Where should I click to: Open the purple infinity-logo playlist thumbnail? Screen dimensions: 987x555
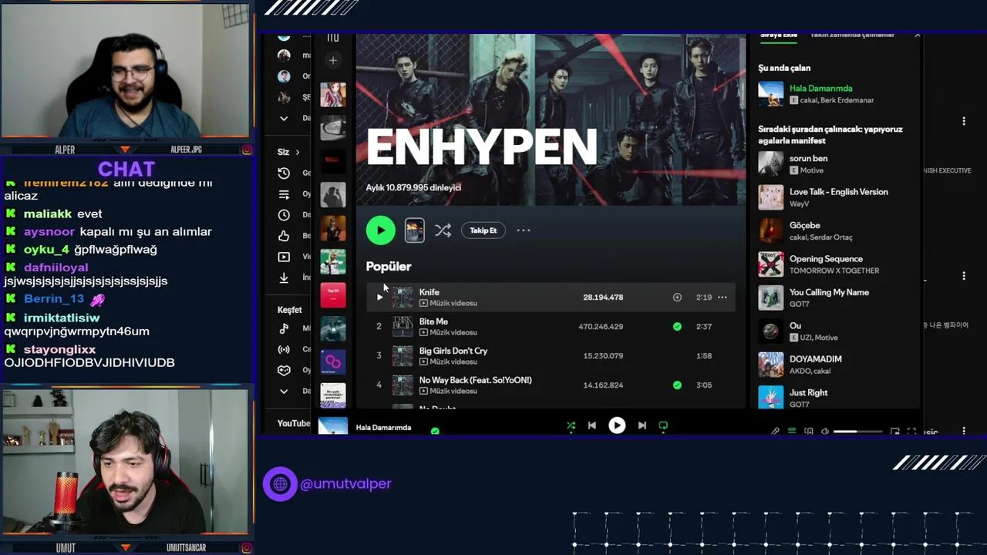point(333,362)
